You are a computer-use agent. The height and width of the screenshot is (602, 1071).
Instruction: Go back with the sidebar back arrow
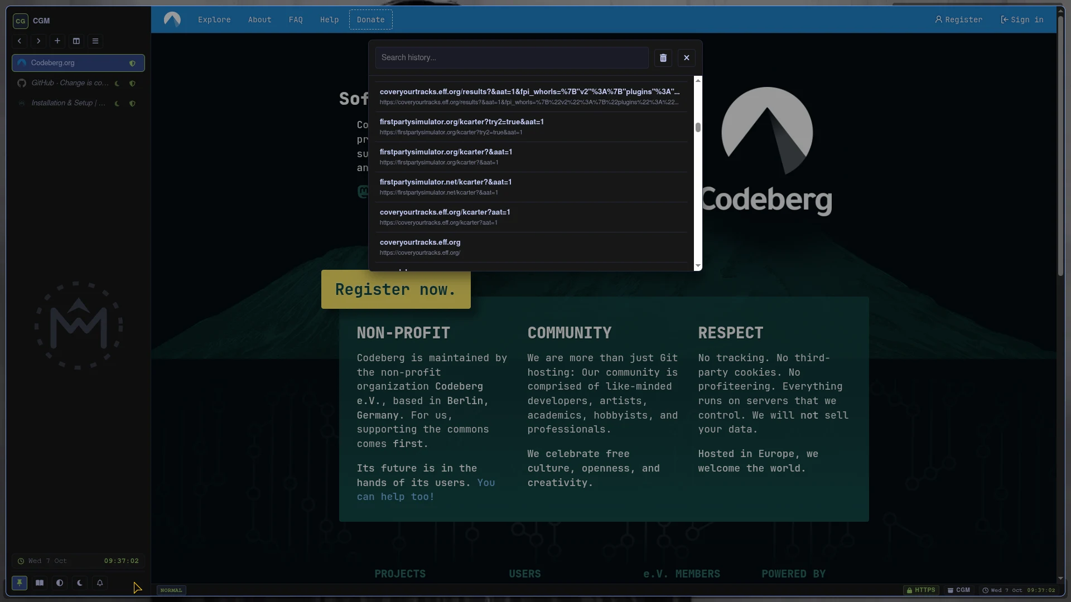click(20, 41)
